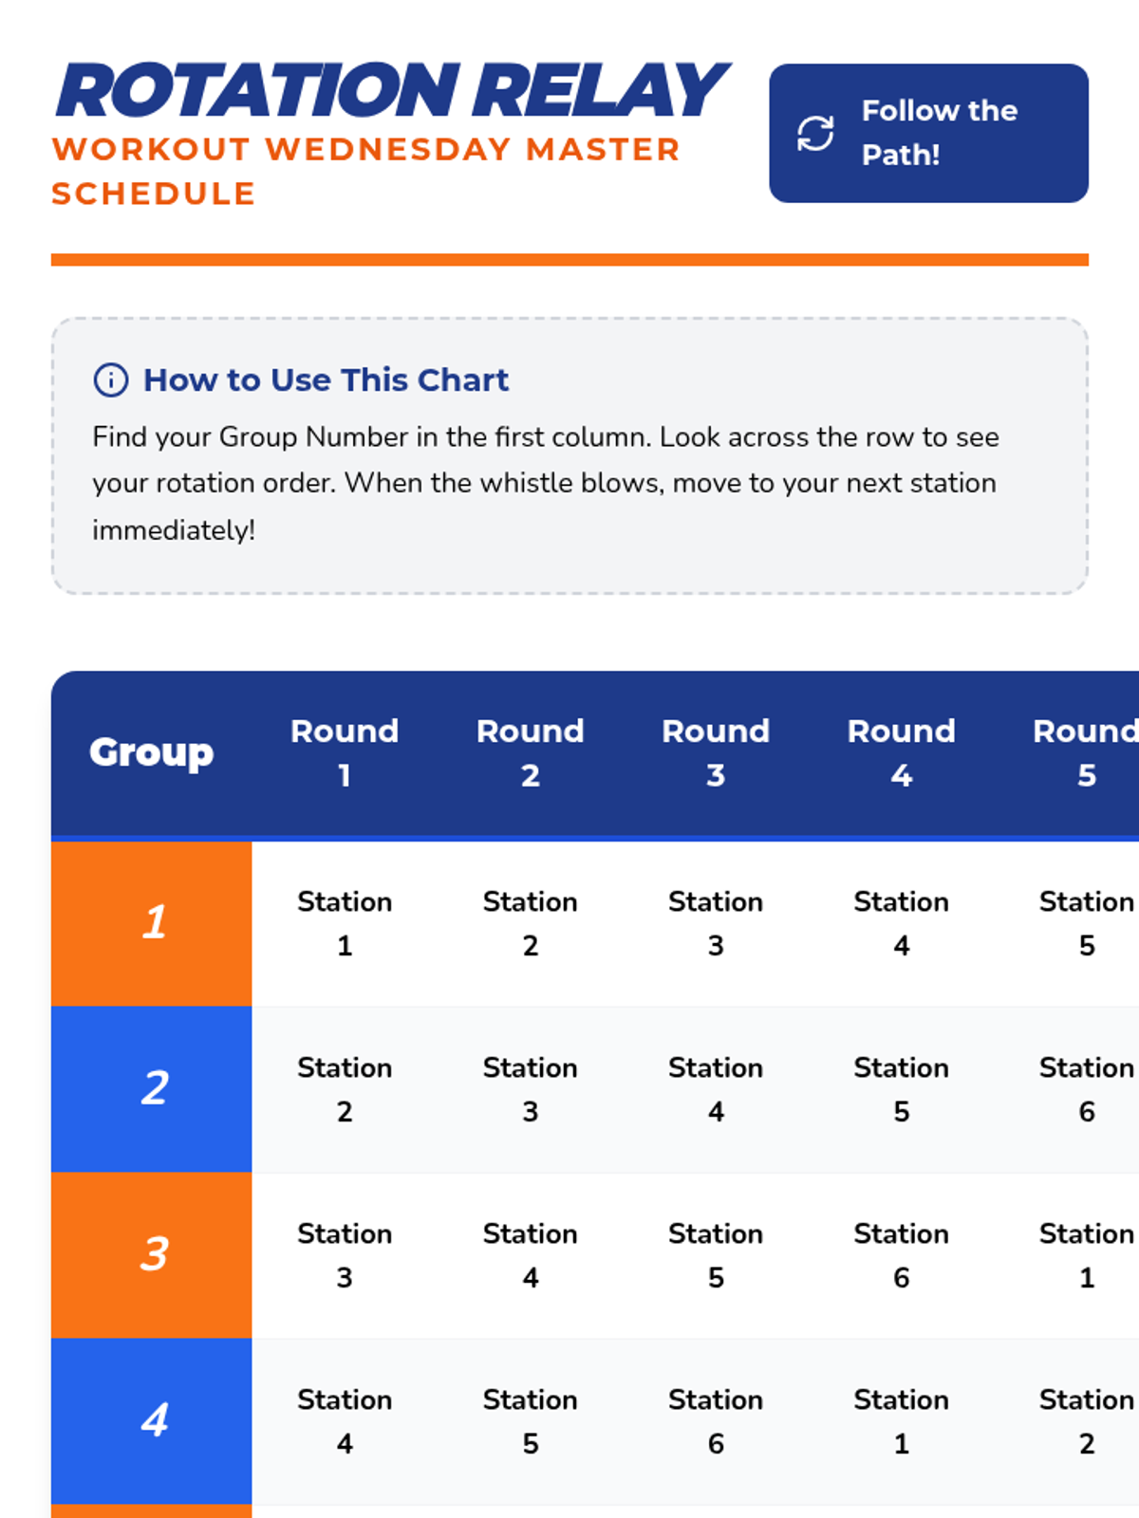Image resolution: width=1139 pixels, height=1518 pixels.
Task: Click Group 4 Round 4 Station 1 cell
Action: [x=902, y=1421]
